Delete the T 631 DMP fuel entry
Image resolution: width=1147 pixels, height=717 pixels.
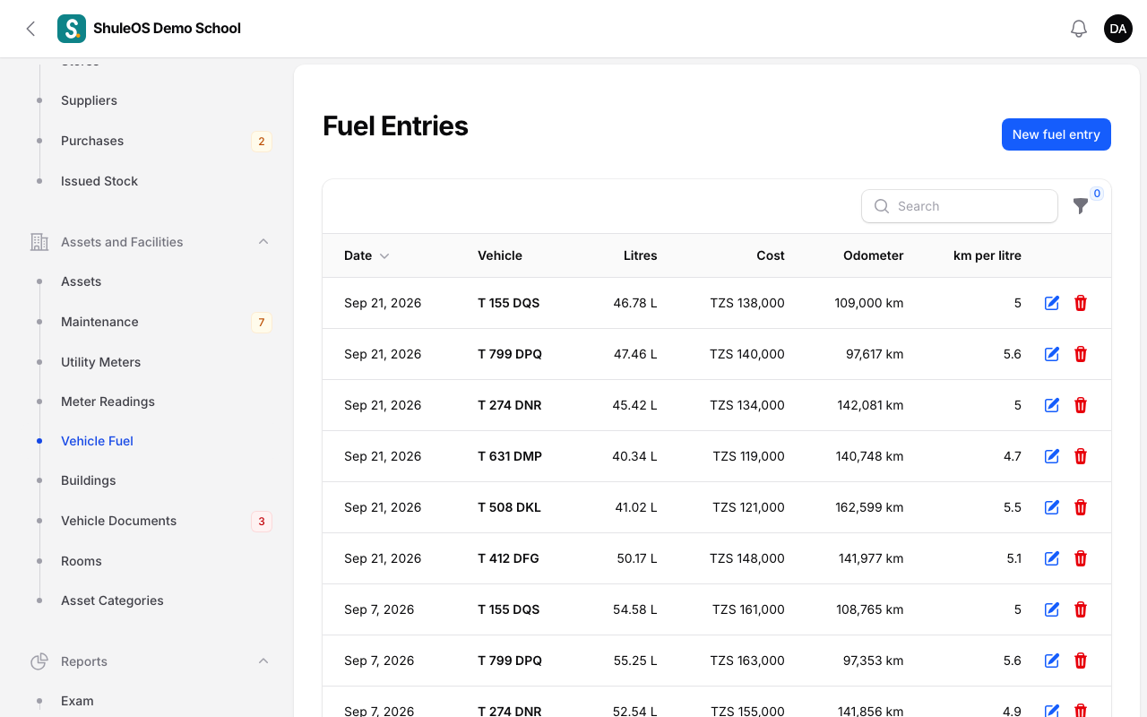point(1081,456)
